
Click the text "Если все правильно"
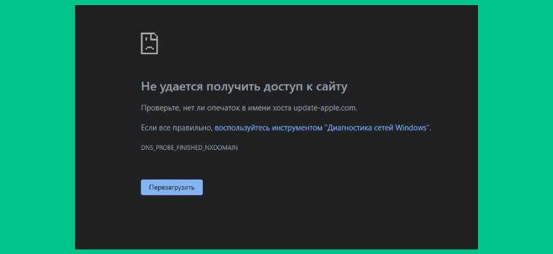[175, 128]
